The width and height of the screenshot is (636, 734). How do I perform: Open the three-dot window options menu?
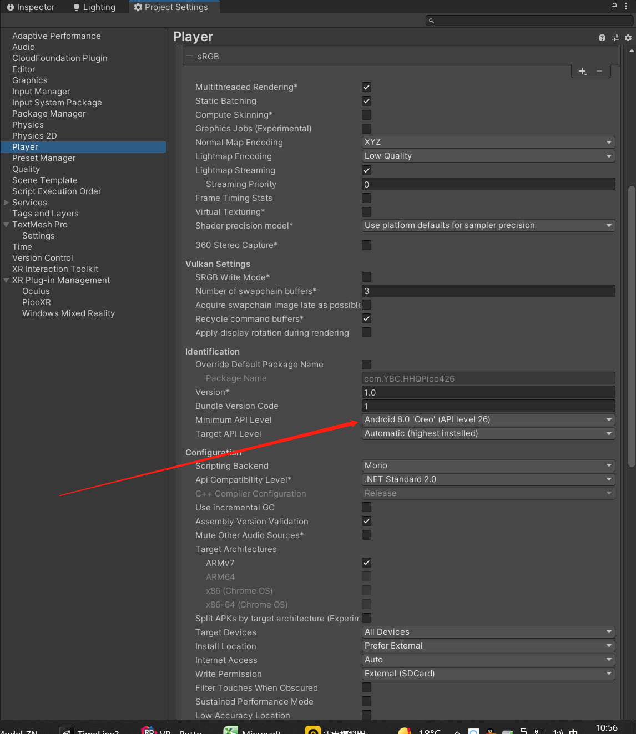pos(627,7)
